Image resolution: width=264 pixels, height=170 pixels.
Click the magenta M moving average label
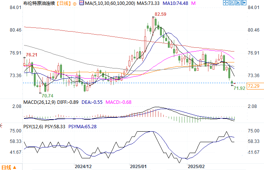[193, 3]
